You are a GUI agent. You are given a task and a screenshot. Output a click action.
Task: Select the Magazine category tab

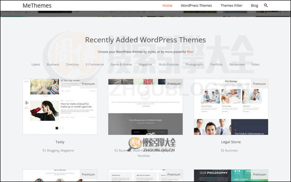[145, 64]
